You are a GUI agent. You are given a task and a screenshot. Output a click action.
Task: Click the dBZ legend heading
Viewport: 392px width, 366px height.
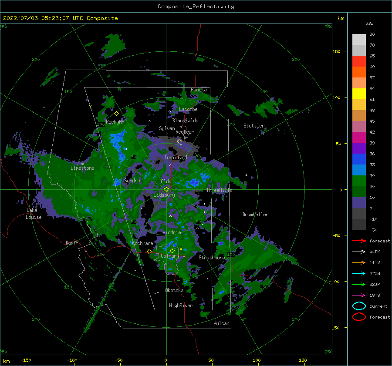369,23
